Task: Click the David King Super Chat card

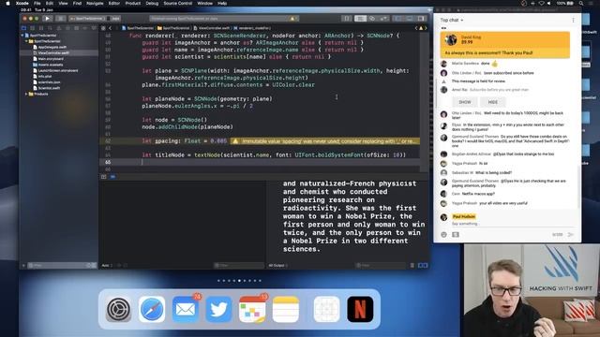Action: pos(504,45)
